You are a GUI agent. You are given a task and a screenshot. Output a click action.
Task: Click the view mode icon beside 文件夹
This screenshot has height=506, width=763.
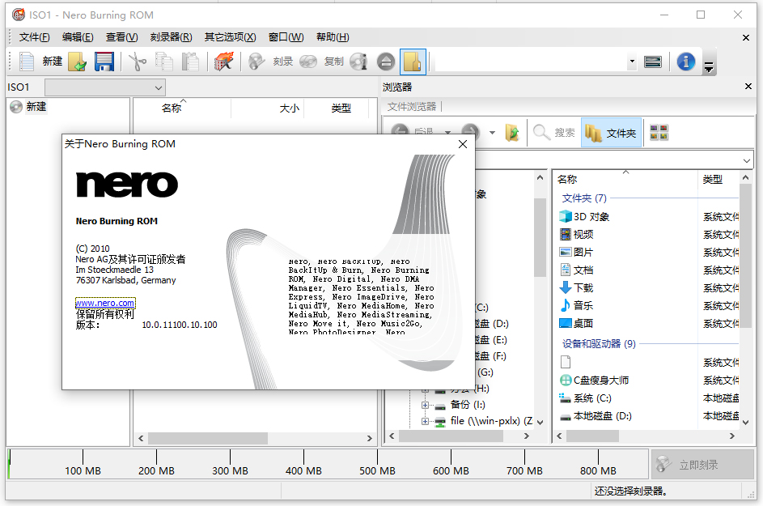point(658,132)
